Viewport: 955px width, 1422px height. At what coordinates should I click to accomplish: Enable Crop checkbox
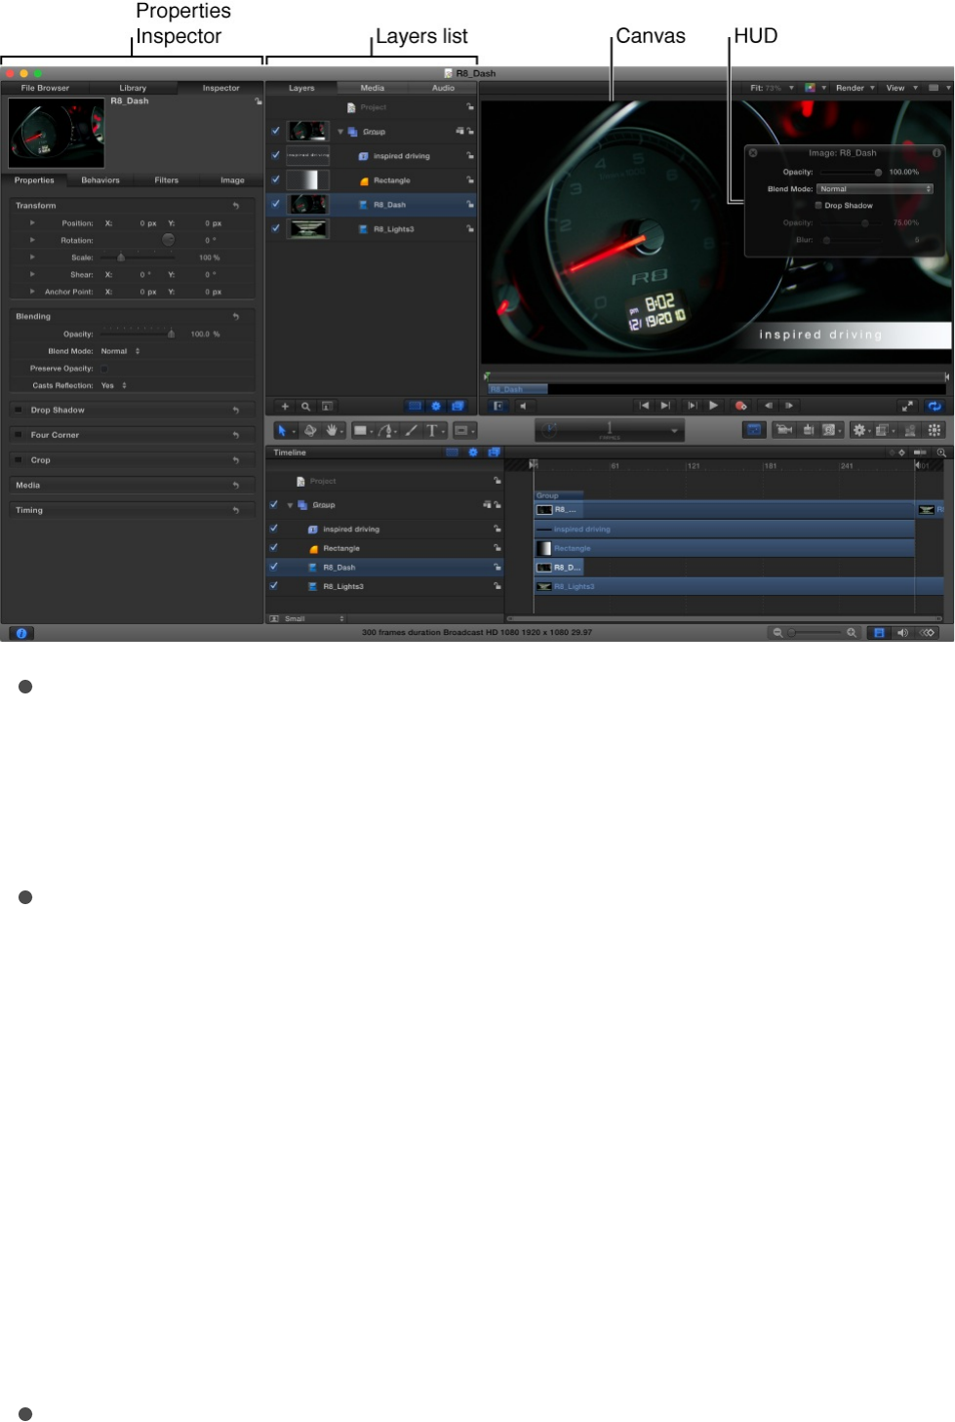19,460
